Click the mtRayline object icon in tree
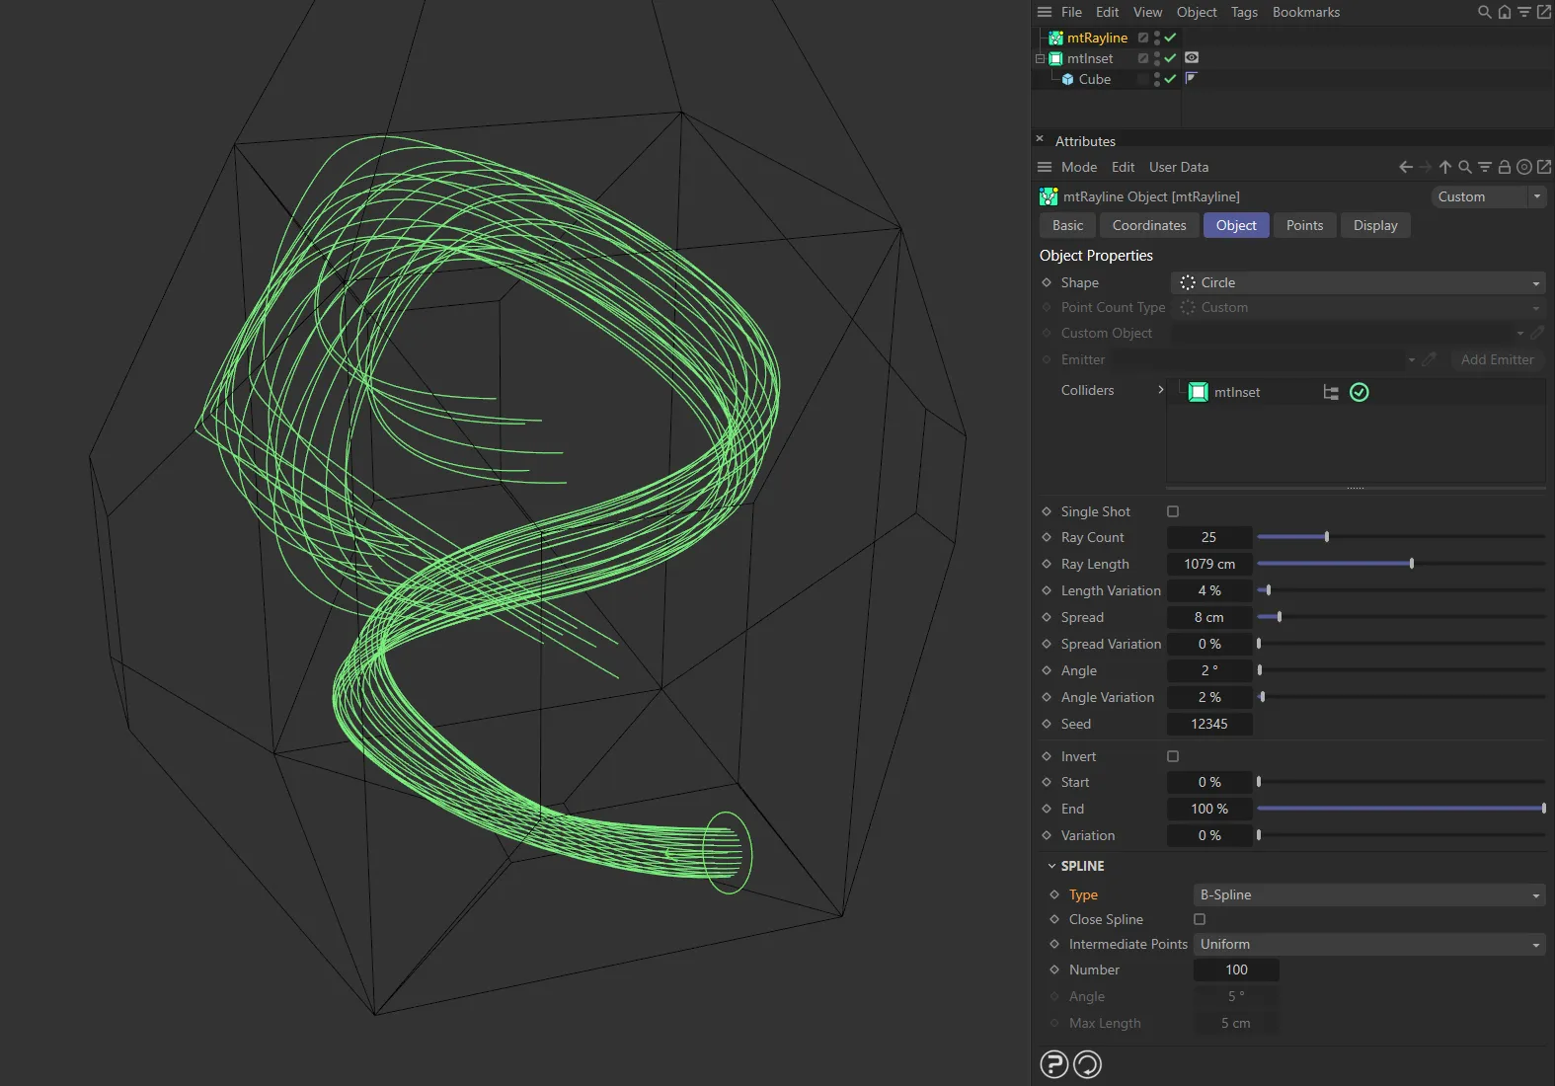Image resolution: width=1555 pixels, height=1086 pixels. click(x=1055, y=38)
